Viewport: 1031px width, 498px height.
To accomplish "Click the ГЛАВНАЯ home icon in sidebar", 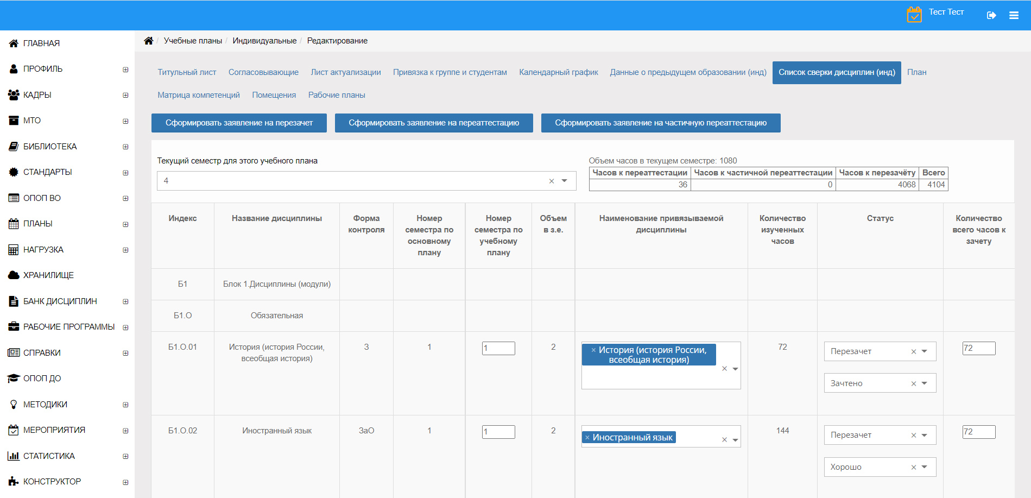I will pyautogui.click(x=14, y=43).
